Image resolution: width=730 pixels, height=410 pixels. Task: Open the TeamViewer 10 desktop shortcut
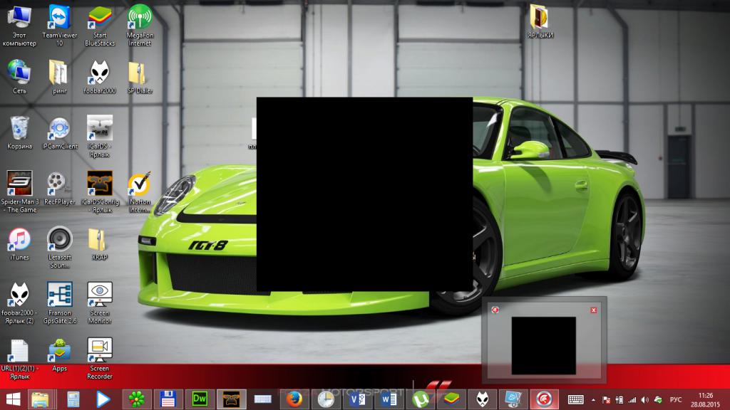coord(59,17)
